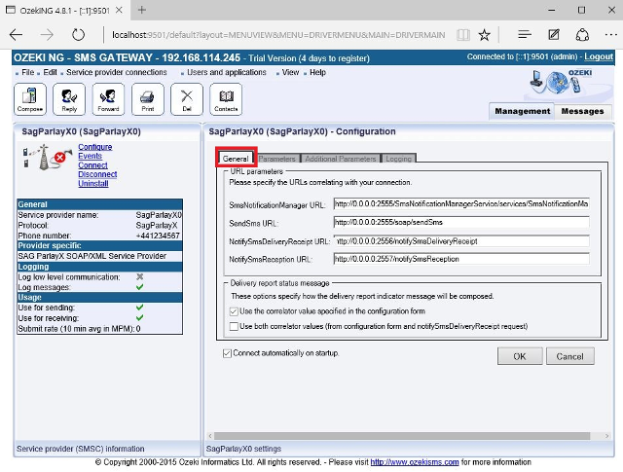Click the Logout link
This screenshot has width=623, height=472.
point(599,56)
